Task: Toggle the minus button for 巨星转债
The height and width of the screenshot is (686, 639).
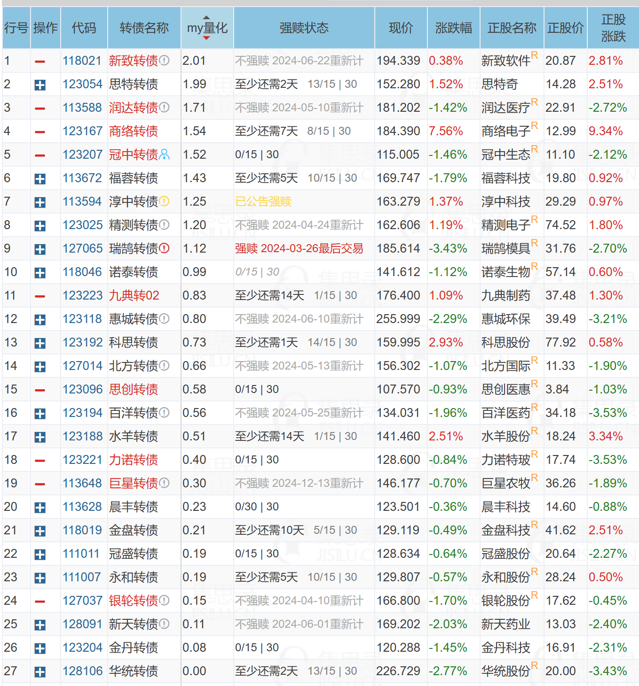Action: coord(40,484)
